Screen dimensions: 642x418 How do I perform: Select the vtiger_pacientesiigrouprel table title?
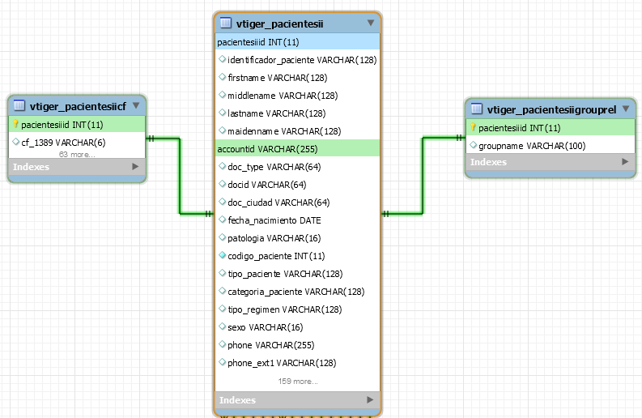(551, 110)
